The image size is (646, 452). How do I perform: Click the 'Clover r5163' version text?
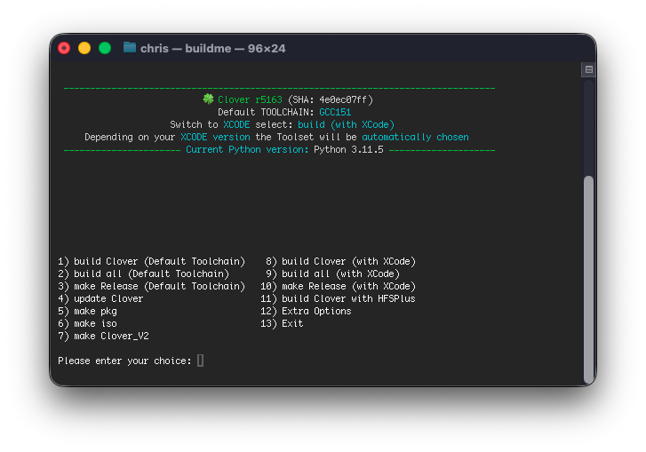[250, 100]
